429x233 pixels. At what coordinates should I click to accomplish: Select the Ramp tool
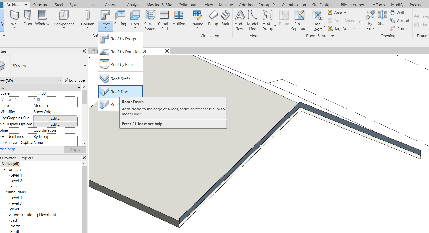213,18
